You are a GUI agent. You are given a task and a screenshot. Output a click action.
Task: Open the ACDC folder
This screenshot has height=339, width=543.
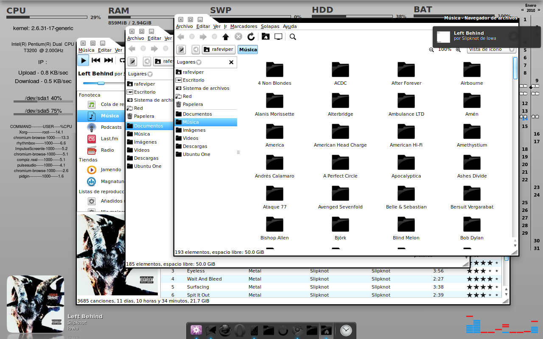(x=340, y=74)
